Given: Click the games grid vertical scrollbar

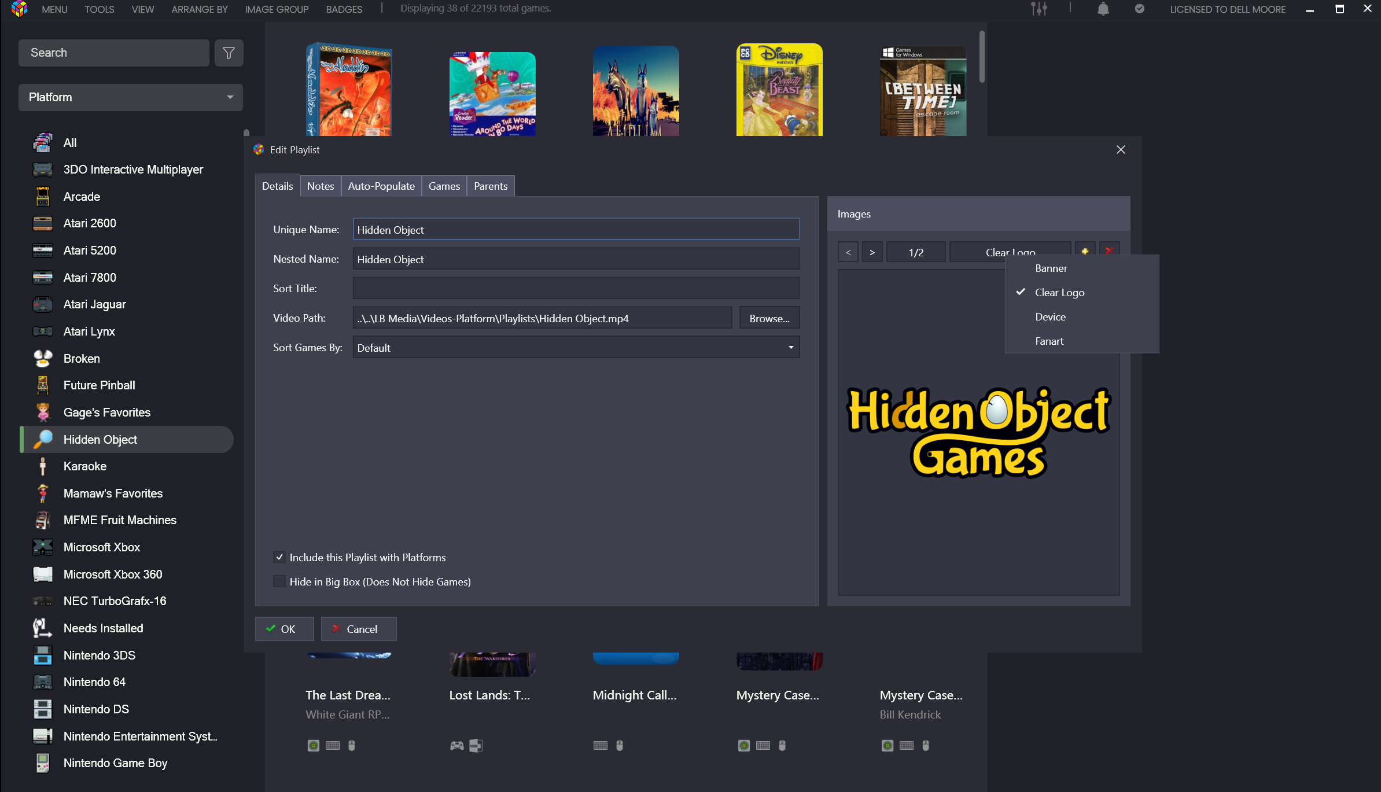Looking at the screenshot, I should (x=982, y=57).
